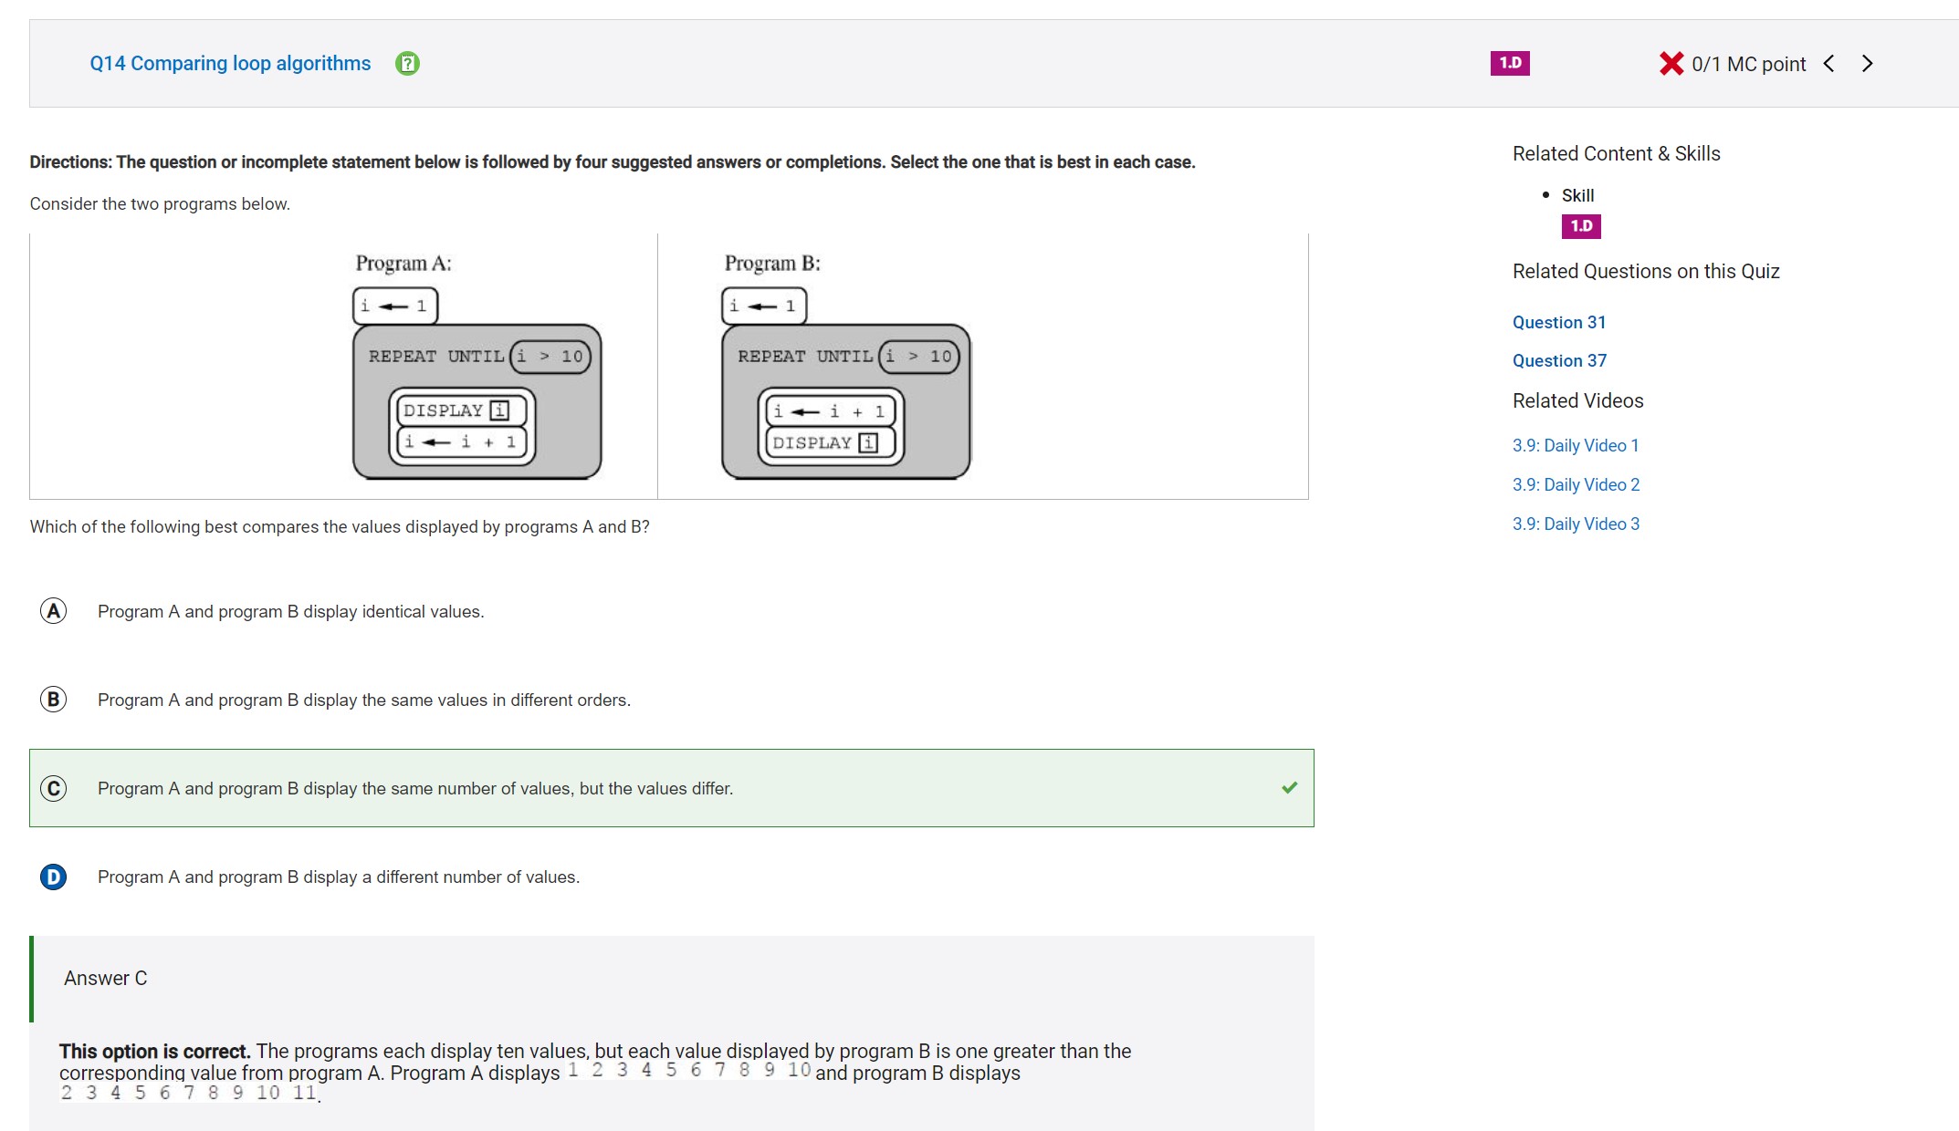The height and width of the screenshot is (1131, 1959).
Task: Click 'Related Questions on this Quiz' heading
Action: (x=1646, y=271)
